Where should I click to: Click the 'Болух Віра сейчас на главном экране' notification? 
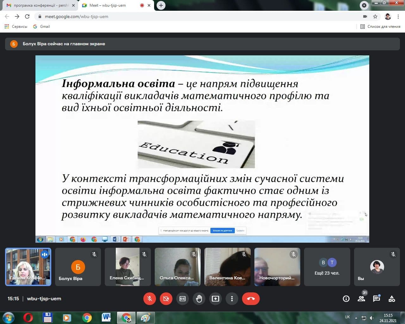pos(202,44)
